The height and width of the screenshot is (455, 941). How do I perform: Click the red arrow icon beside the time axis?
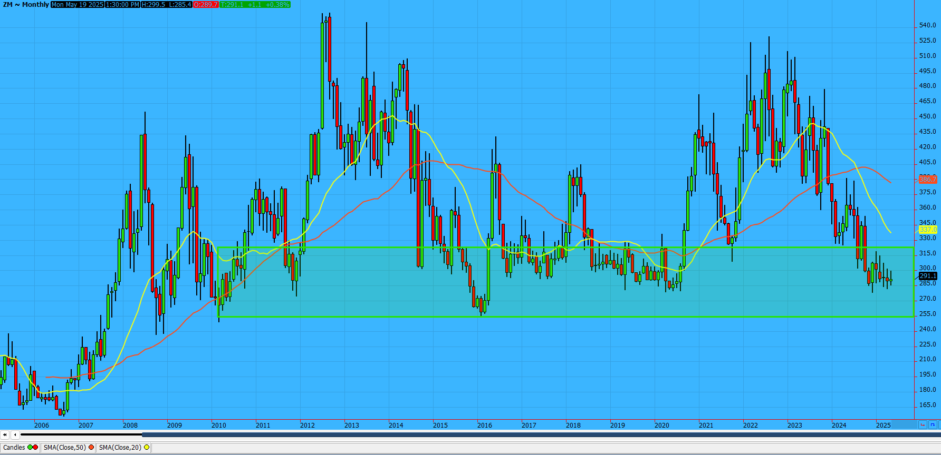point(923,425)
